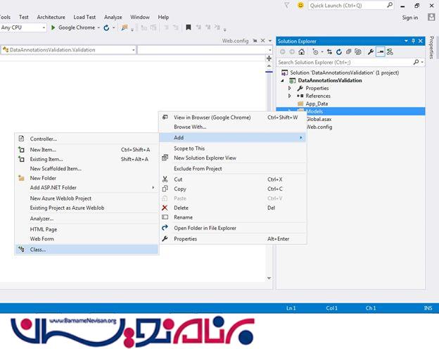Choose New Folder in the Add submenu
439x349 pixels.
tap(43, 178)
